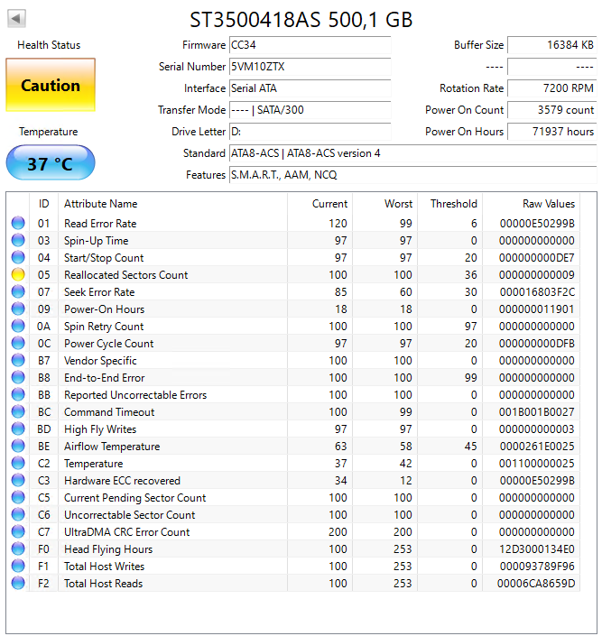This screenshot has height=636, width=602.
Task: Click the Buffer Size 16384 KB field
Action: 552,45
